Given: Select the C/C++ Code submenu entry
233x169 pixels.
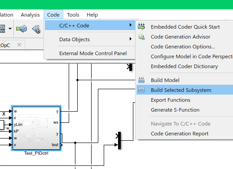Looking at the screenshot, I should tap(90, 26).
